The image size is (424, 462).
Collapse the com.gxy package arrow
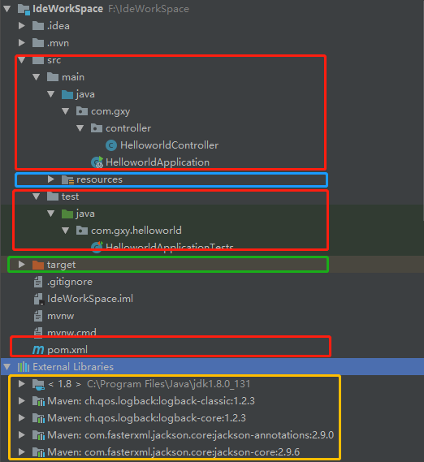66,111
